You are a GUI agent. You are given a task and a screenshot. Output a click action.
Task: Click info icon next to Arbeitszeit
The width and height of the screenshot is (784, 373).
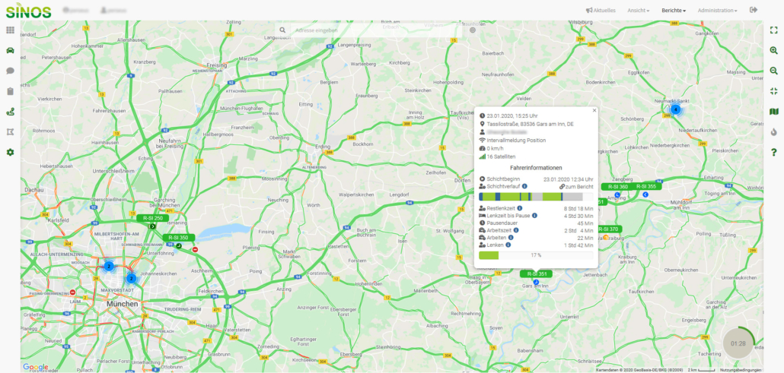point(515,230)
